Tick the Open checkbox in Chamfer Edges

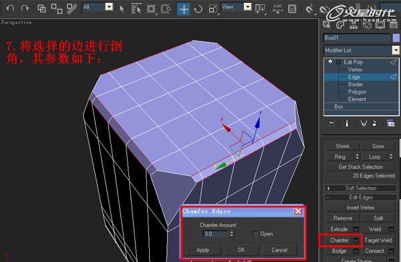click(x=255, y=233)
